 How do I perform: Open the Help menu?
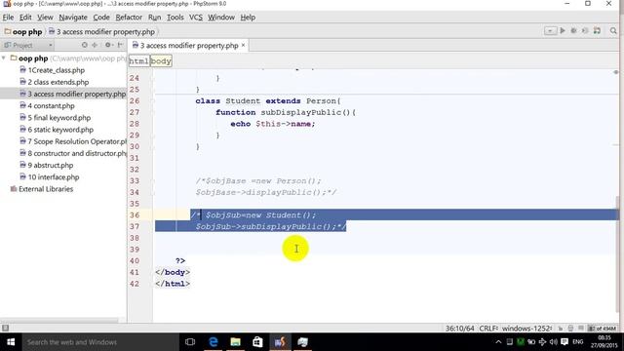pyautogui.click(x=248, y=18)
